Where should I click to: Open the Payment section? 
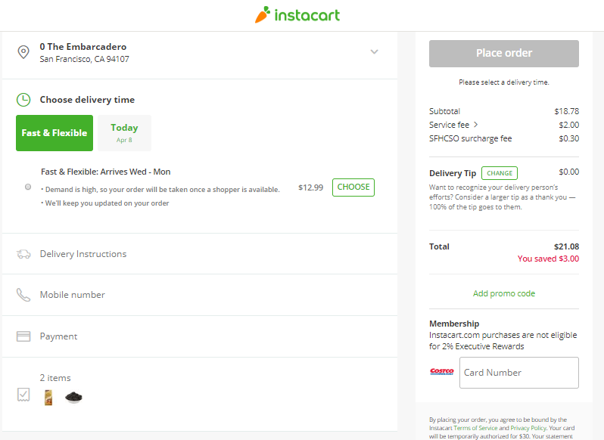tap(200, 336)
